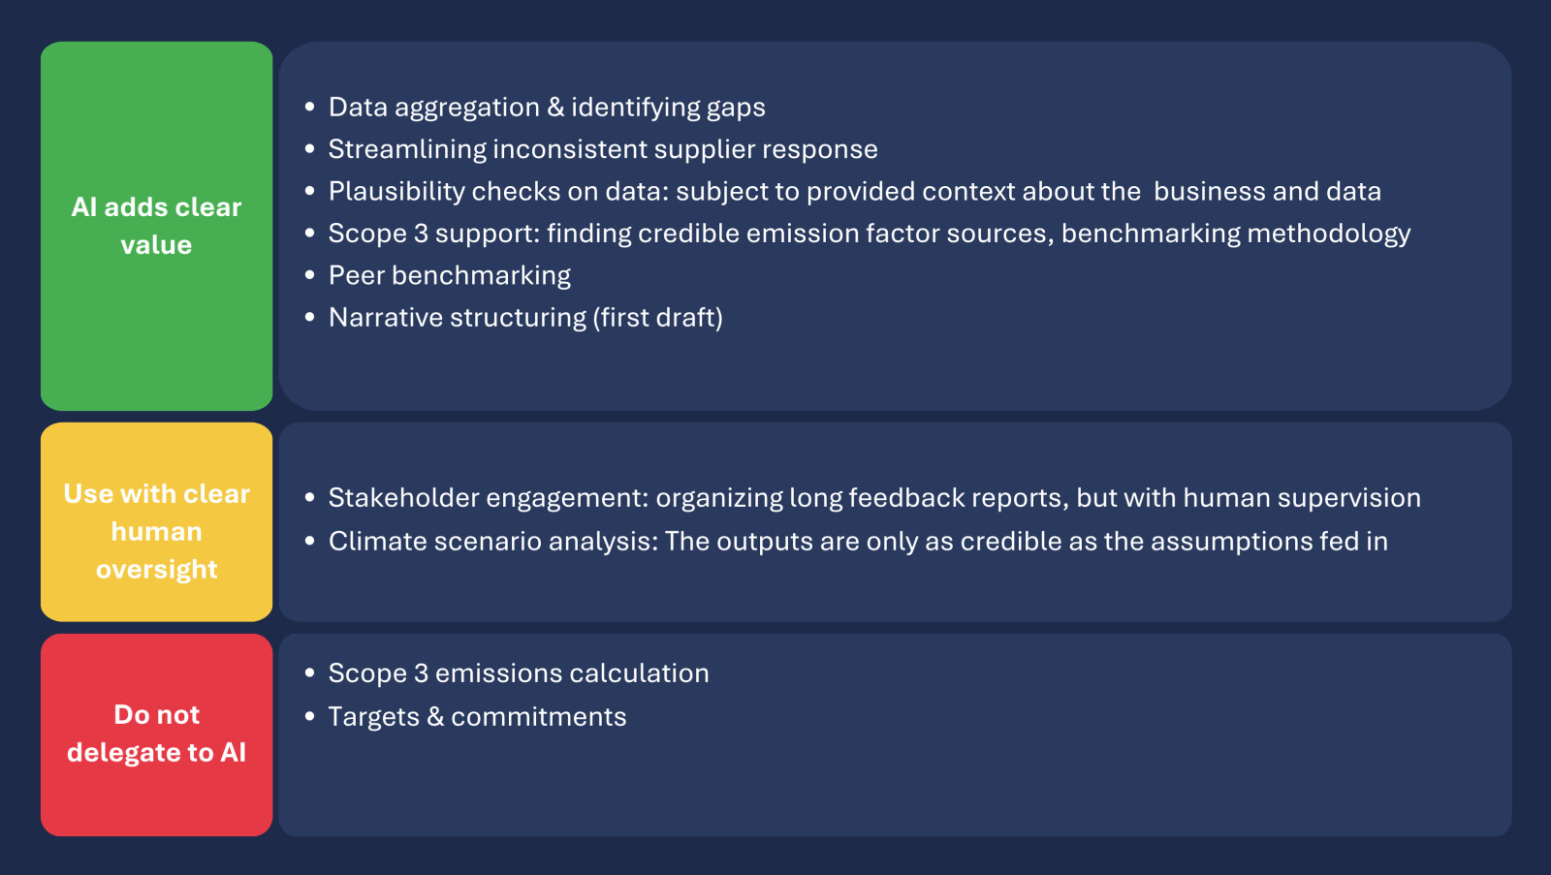The width and height of the screenshot is (1551, 875).
Task: Select "Data aggregation & identifying gaps" bullet
Action: [x=547, y=108]
